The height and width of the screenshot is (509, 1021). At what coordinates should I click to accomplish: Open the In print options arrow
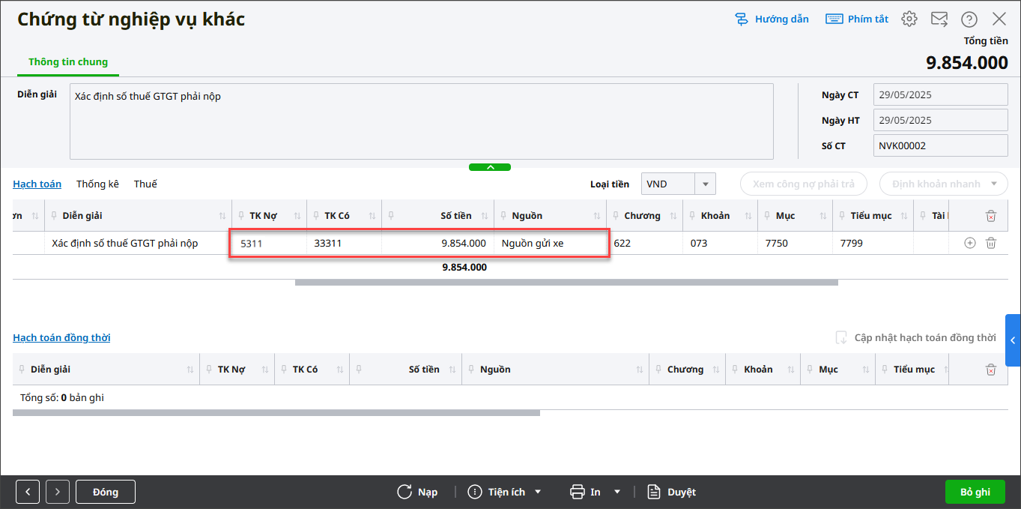coord(617,492)
